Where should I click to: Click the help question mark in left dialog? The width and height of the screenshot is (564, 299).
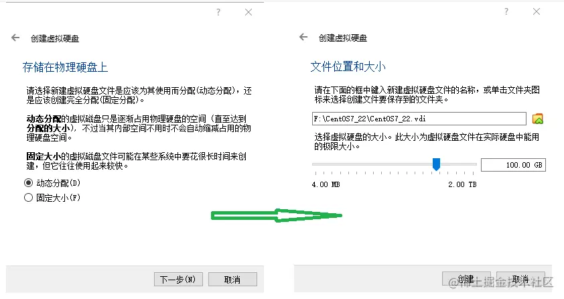tap(218, 12)
